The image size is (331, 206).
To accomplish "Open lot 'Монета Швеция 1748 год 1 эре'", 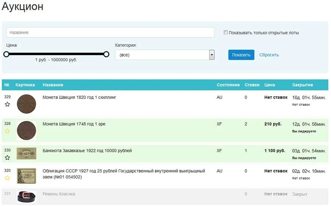I will click(x=74, y=124).
